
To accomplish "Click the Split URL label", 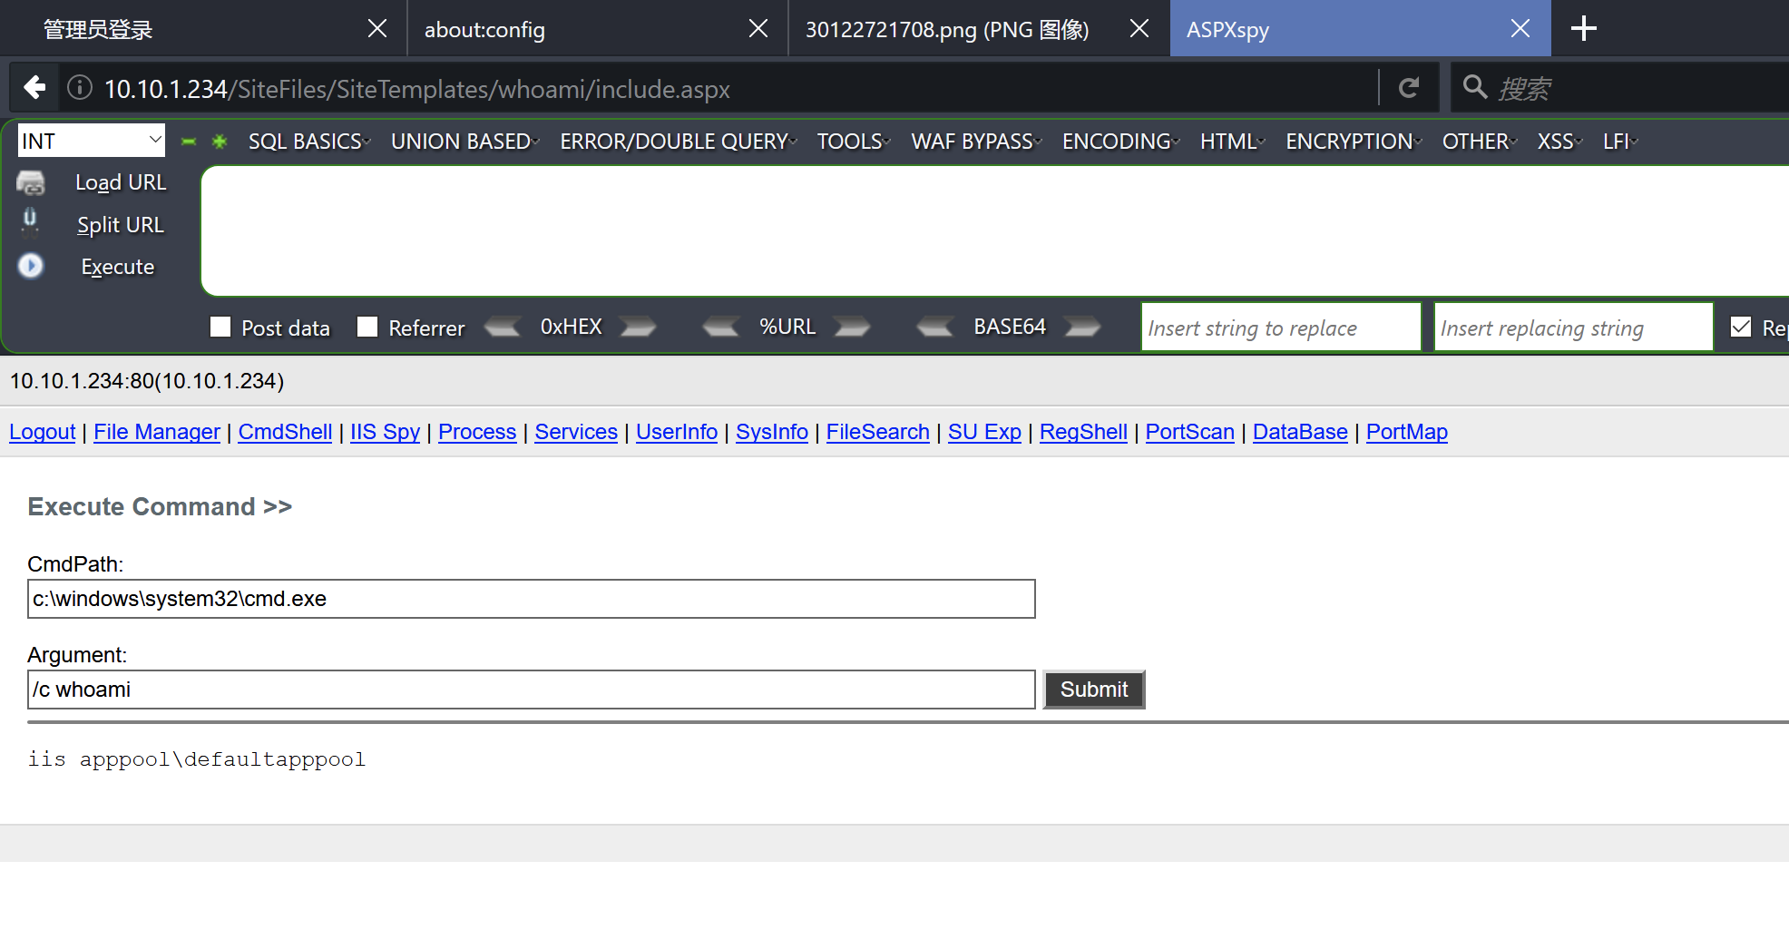I will click(x=121, y=225).
